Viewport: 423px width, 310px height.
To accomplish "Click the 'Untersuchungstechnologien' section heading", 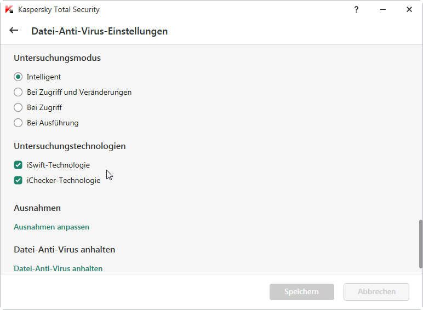I will 70,146.
